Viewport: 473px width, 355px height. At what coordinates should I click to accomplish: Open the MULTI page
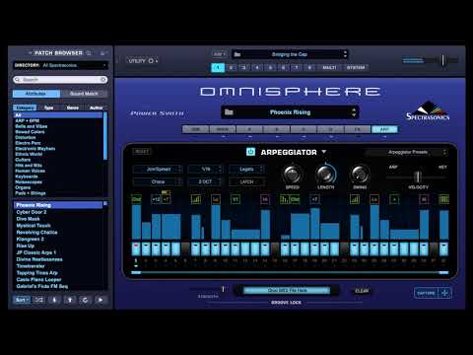point(329,68)
